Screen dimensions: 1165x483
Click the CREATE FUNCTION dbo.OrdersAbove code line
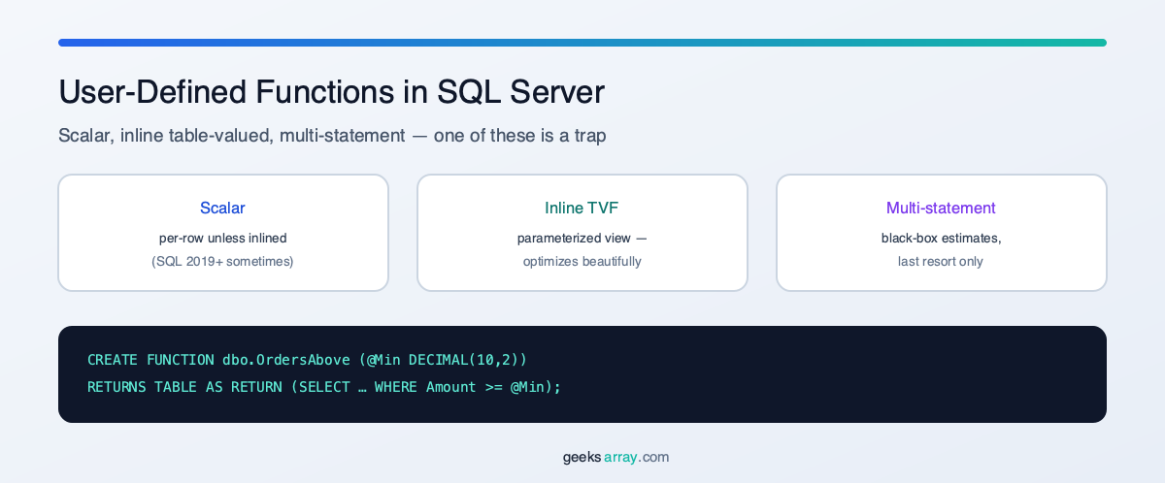coord(307,360)
